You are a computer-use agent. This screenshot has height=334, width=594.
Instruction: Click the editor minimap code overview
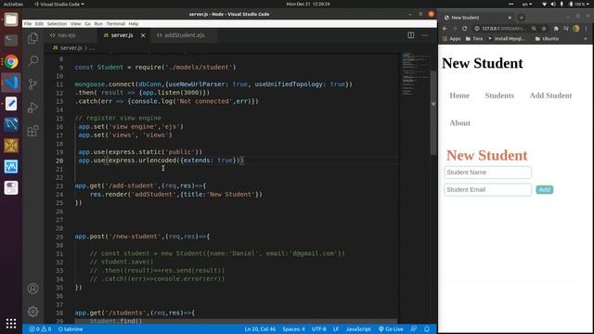point(415,74)
